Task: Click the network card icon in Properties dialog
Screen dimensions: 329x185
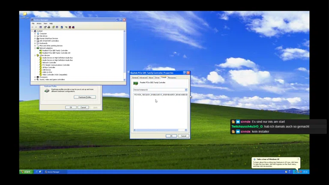Action: point(135,83)
